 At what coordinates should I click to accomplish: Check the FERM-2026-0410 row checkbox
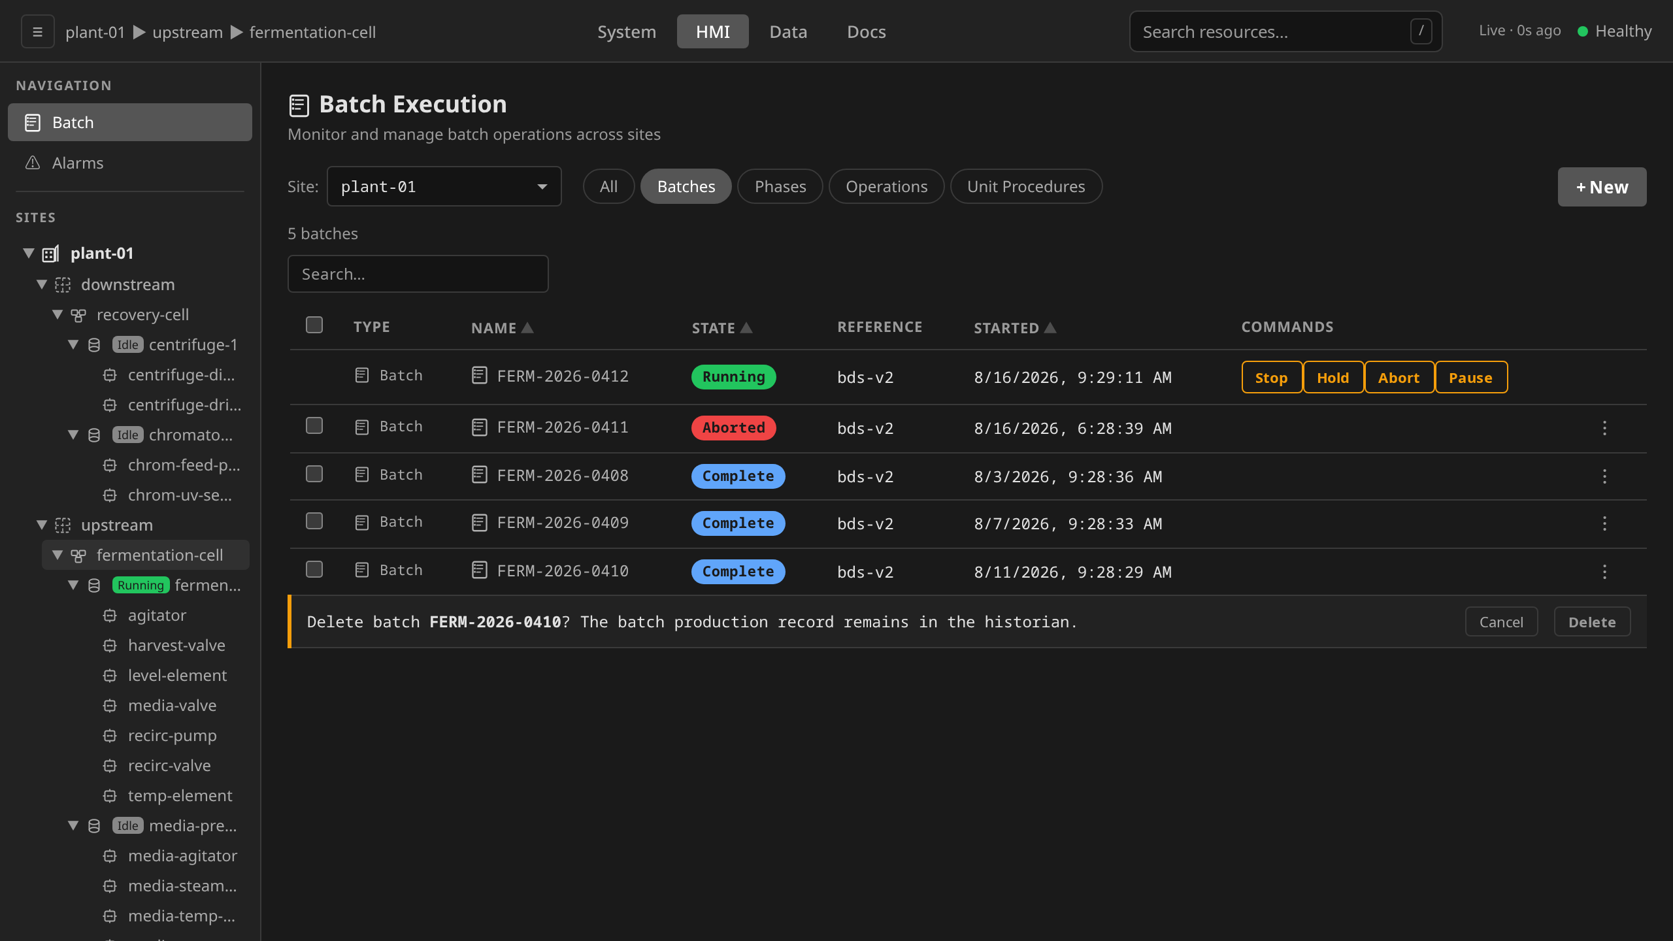(x=314, y=569)
